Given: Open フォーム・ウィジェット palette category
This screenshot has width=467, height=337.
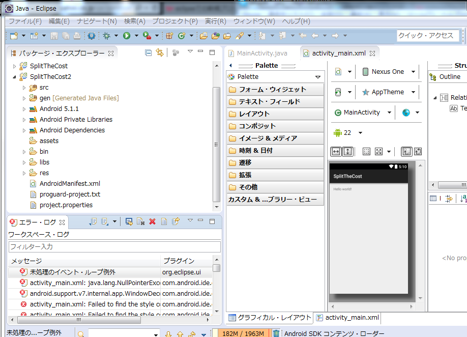Looking at the screenshot, I should tap(275, 90).
